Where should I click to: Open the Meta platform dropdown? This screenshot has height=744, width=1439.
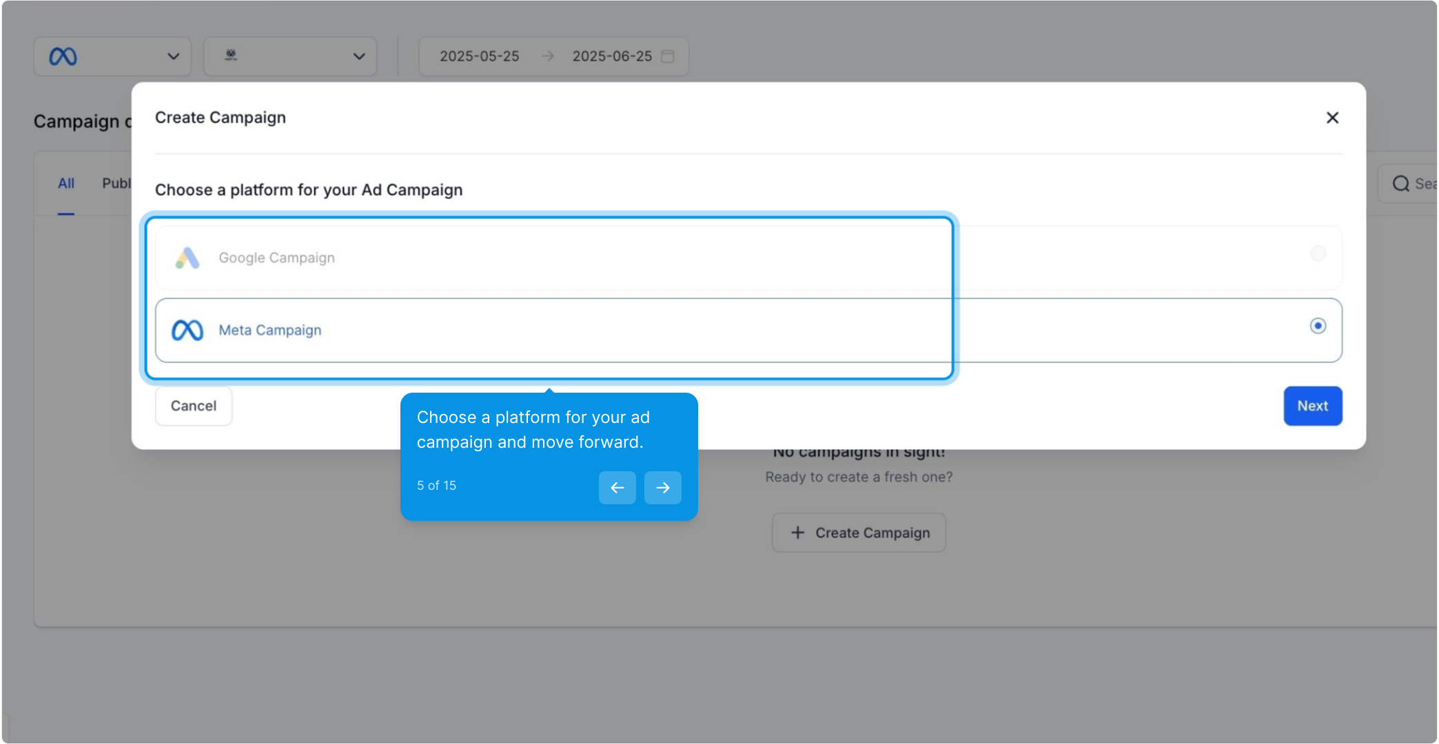pyautogui.click(x=112, y=56)
